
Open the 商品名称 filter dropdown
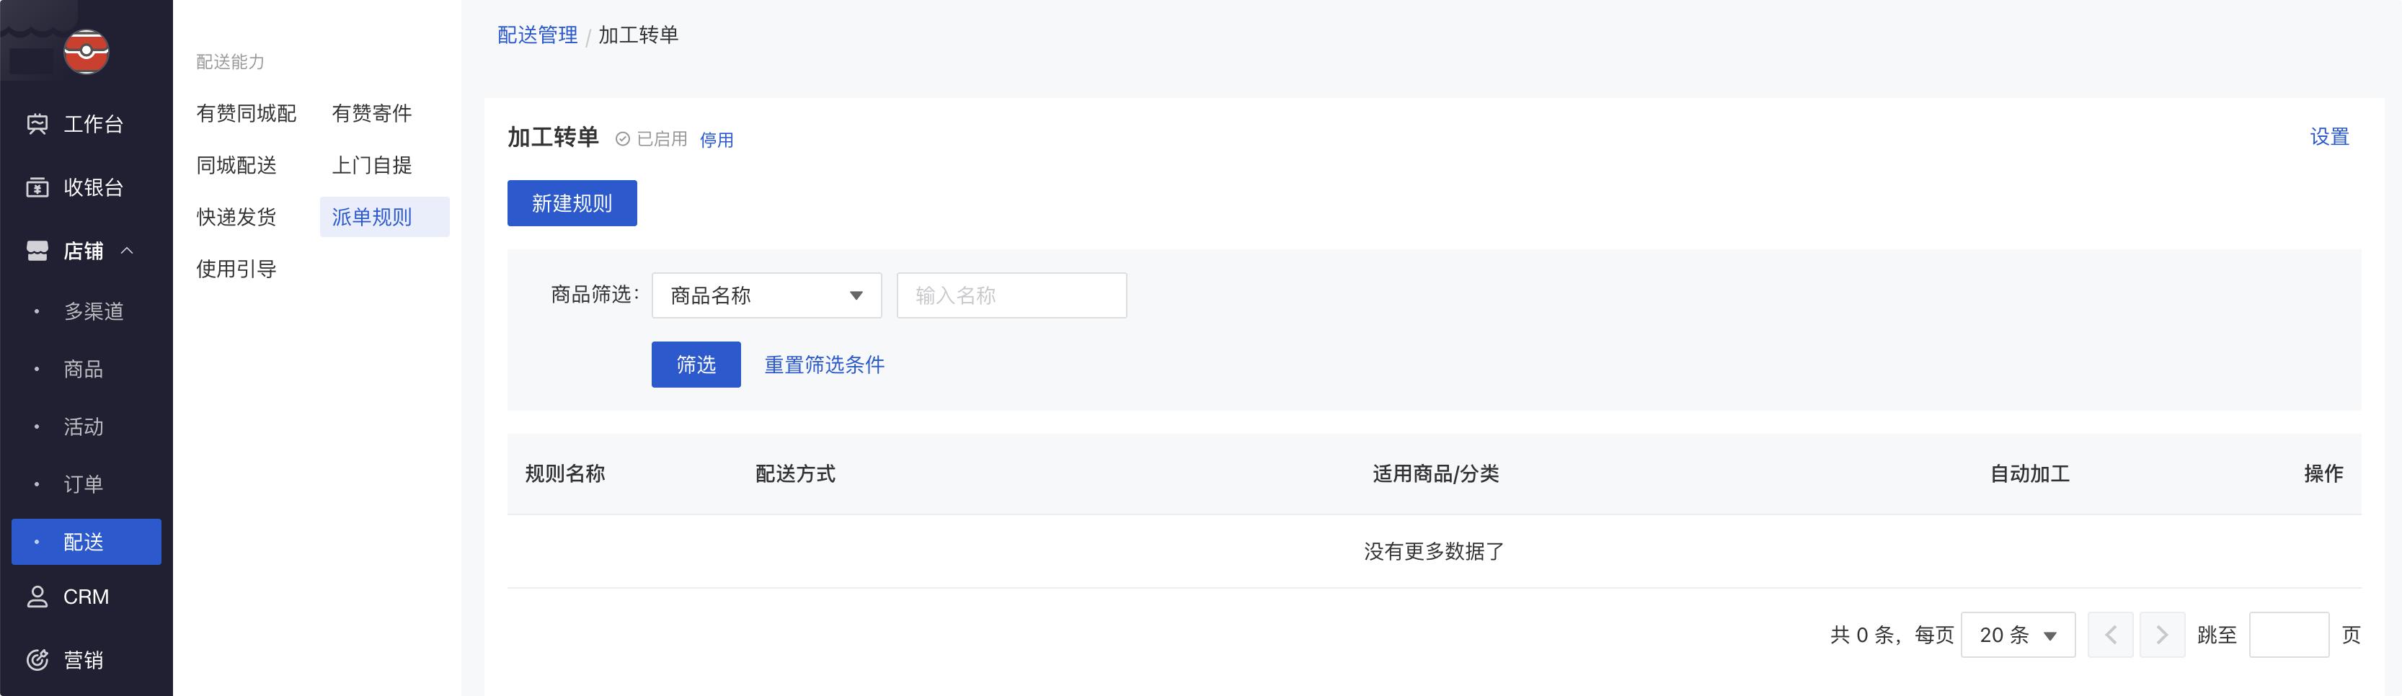(766, 295)
